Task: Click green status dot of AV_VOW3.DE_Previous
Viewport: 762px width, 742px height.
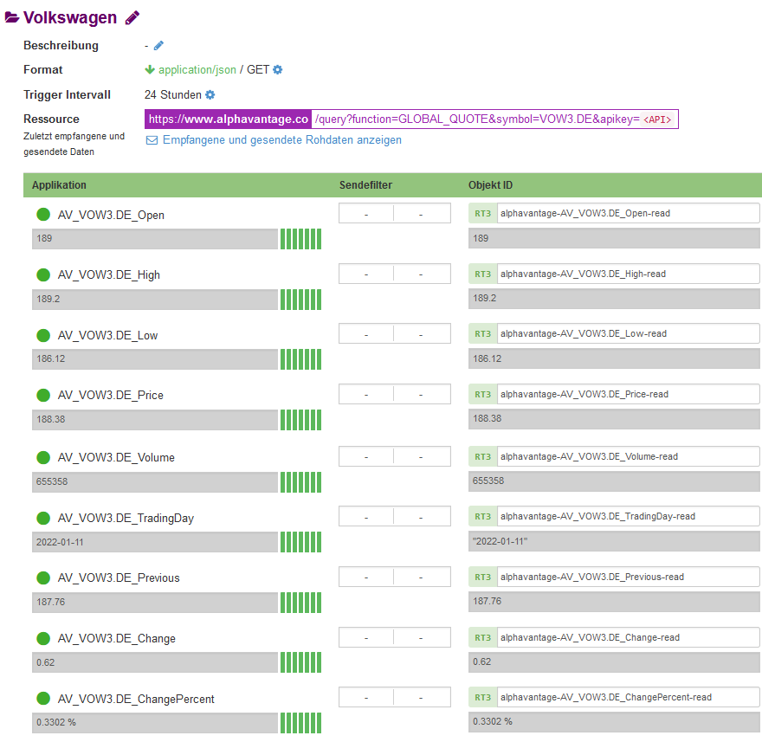Action: coord(43,577)
